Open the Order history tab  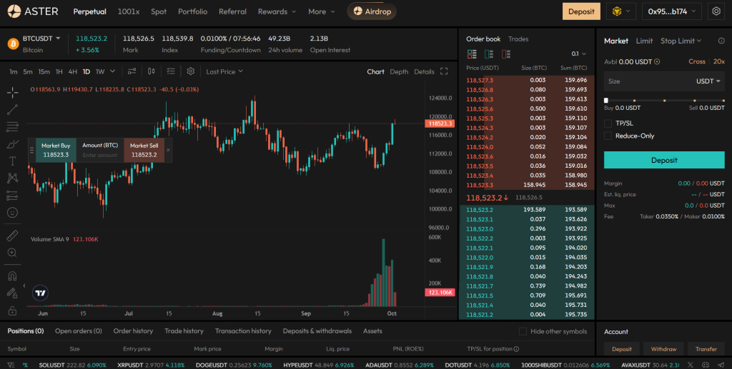point(133,331)
